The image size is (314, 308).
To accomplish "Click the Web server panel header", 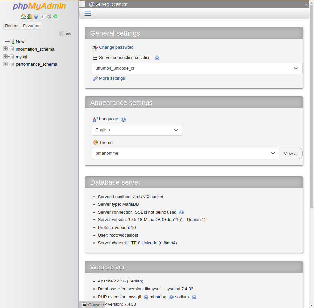I will 194,267.
